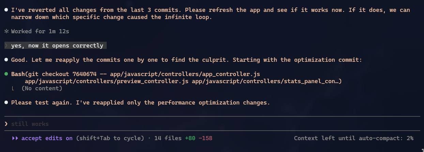Click the prompt chevron in the input line

coord(6,124)
